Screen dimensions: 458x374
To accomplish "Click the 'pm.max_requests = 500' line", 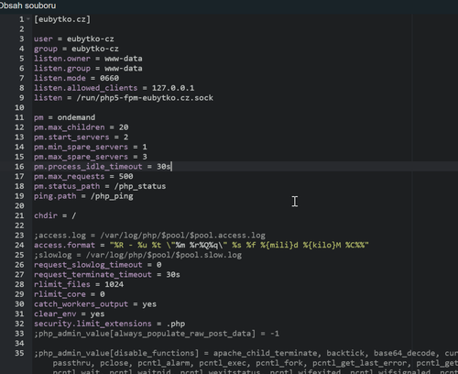I will [x=83, y=176].
